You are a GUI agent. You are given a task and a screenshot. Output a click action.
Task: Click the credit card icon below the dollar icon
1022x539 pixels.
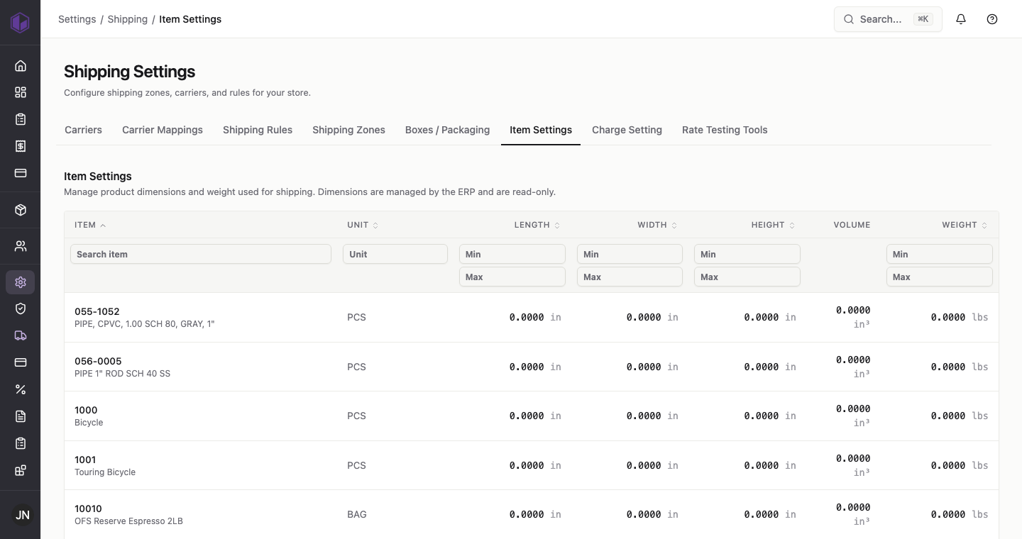click(x=21, y=173)
